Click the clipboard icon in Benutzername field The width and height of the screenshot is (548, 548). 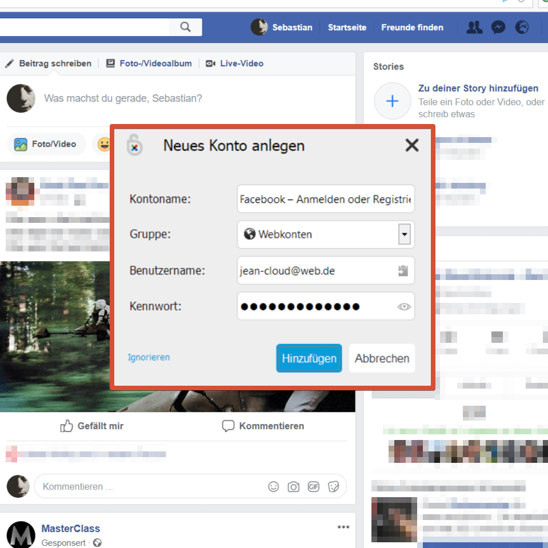point(403,270)
